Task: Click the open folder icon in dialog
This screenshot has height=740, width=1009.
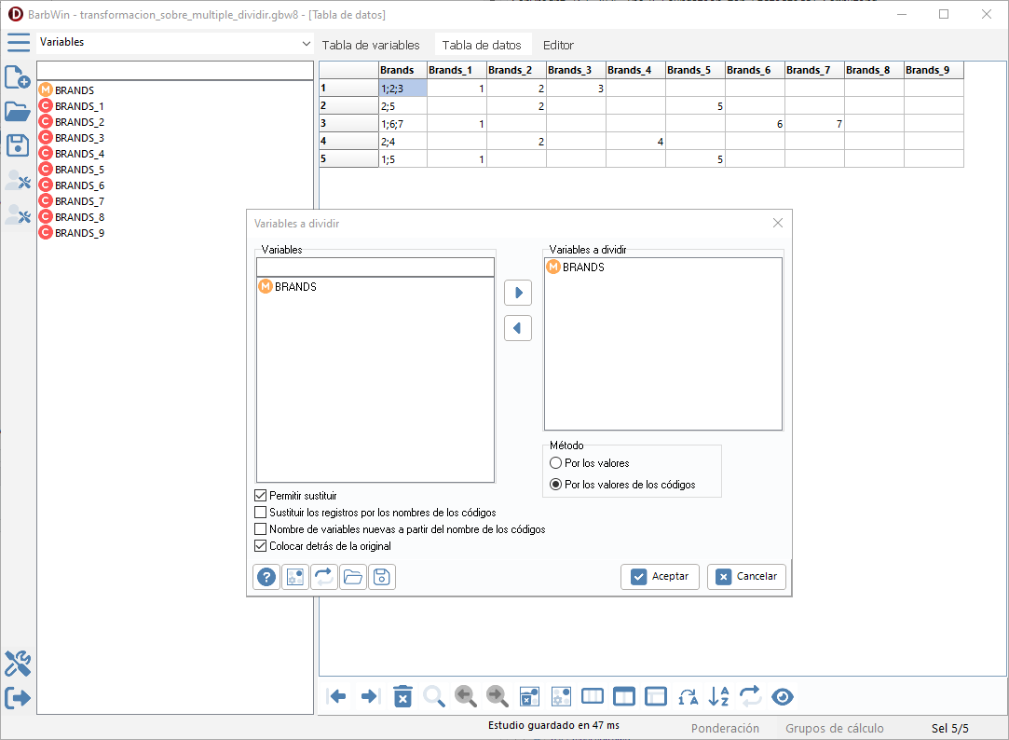Action: tap(353, 577)
